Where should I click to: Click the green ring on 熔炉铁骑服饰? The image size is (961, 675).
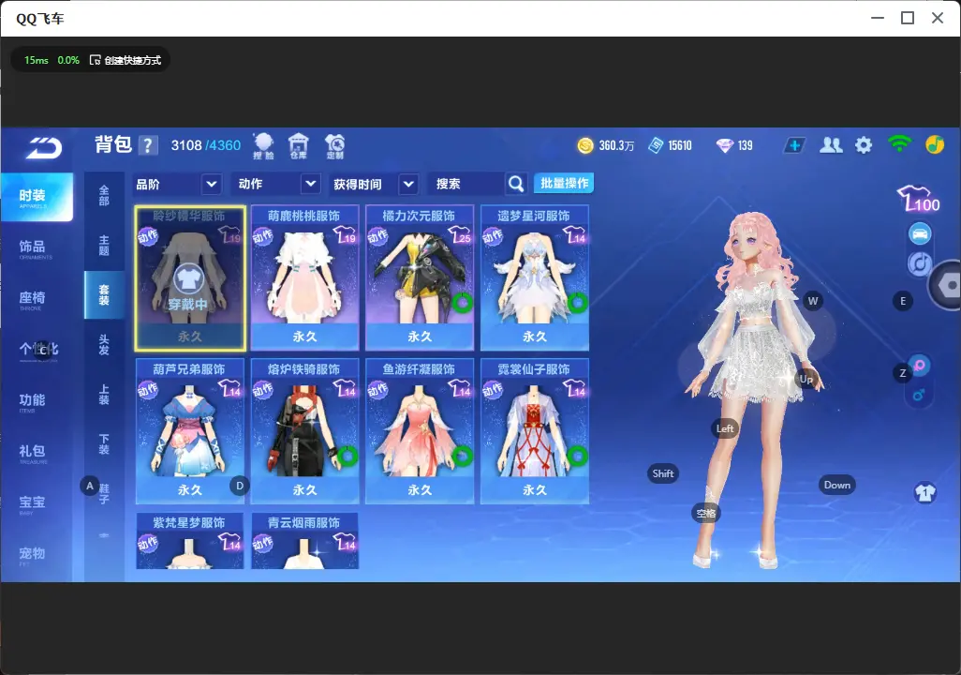(x=347, y=456)
